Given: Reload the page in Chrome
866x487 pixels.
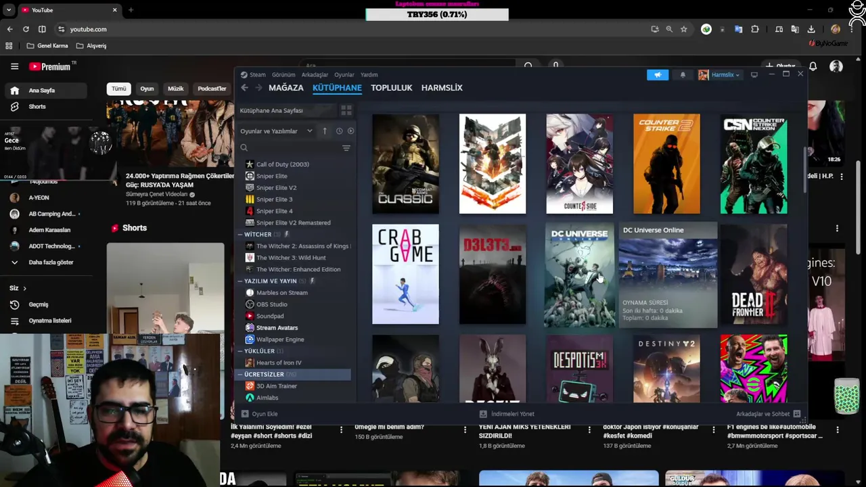Looking at the screenshot, I should pos(26,29).
